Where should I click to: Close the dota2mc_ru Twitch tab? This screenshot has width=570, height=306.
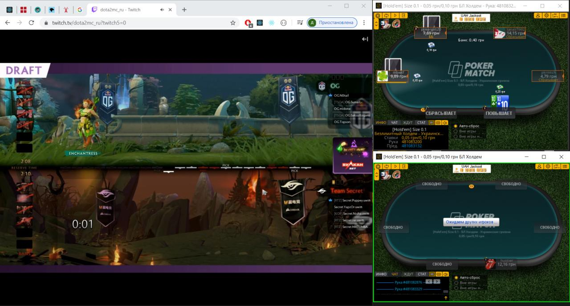(171, 10)
